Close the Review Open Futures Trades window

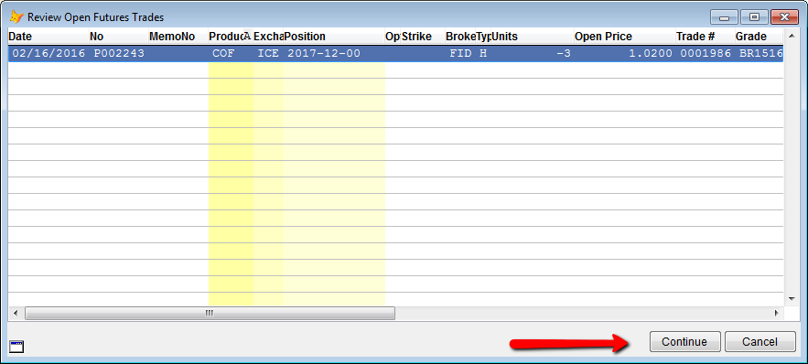point(785,17)
